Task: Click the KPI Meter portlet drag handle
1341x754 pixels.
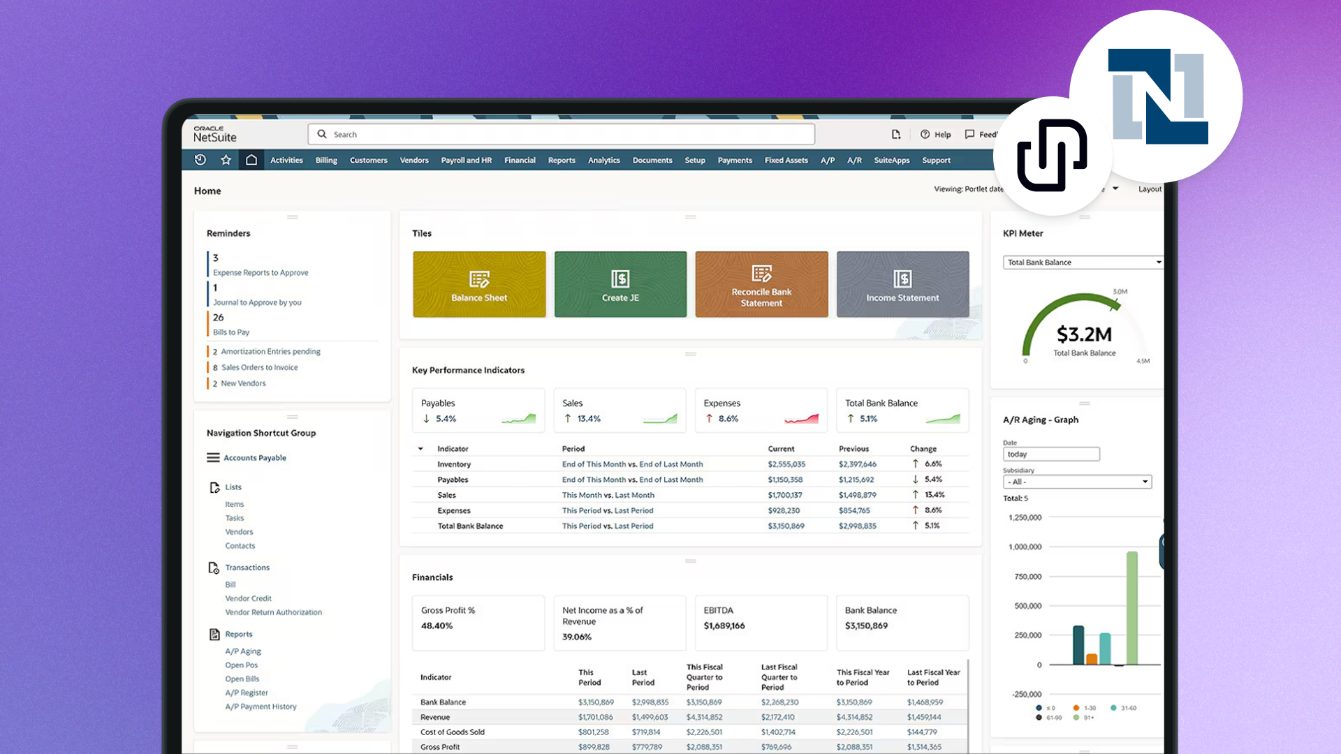Action: click(1085, 217)
